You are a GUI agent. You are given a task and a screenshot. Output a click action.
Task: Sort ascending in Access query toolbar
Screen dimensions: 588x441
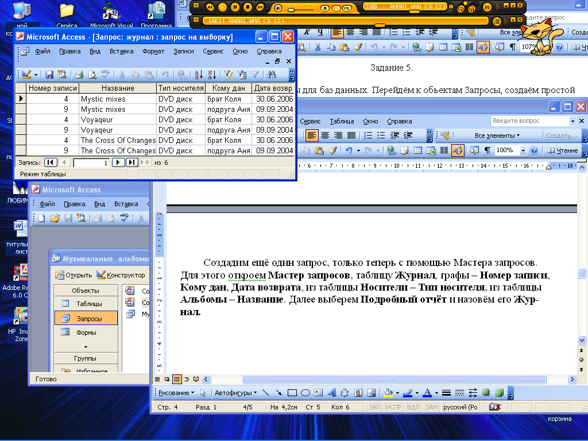tap(198, 75)
